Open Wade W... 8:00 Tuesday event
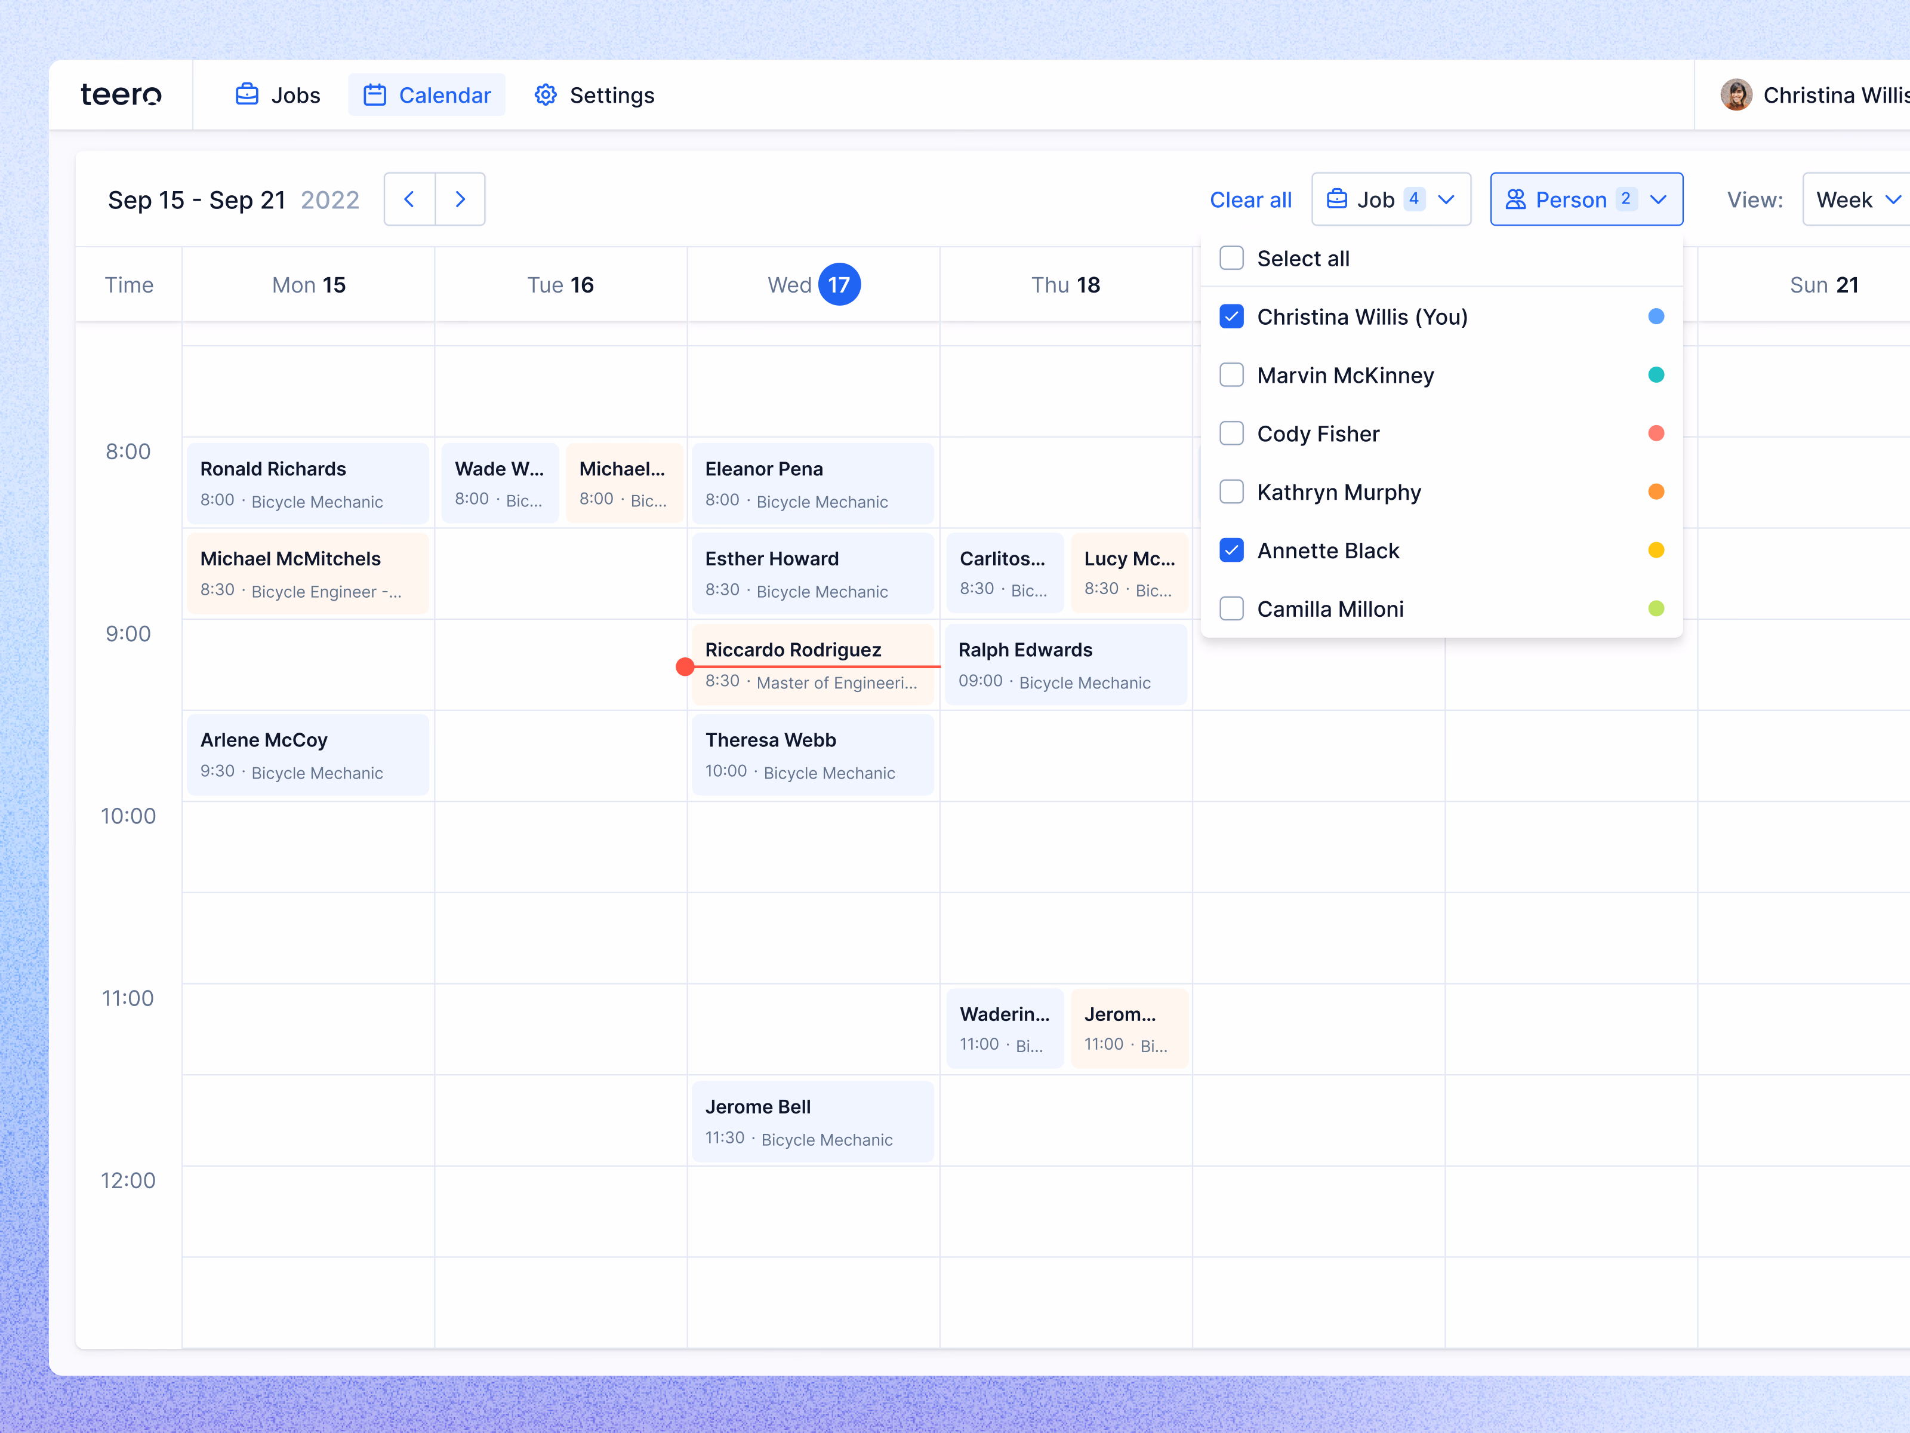This screenshot has height=1433, width=1910. tap(500, 484)
